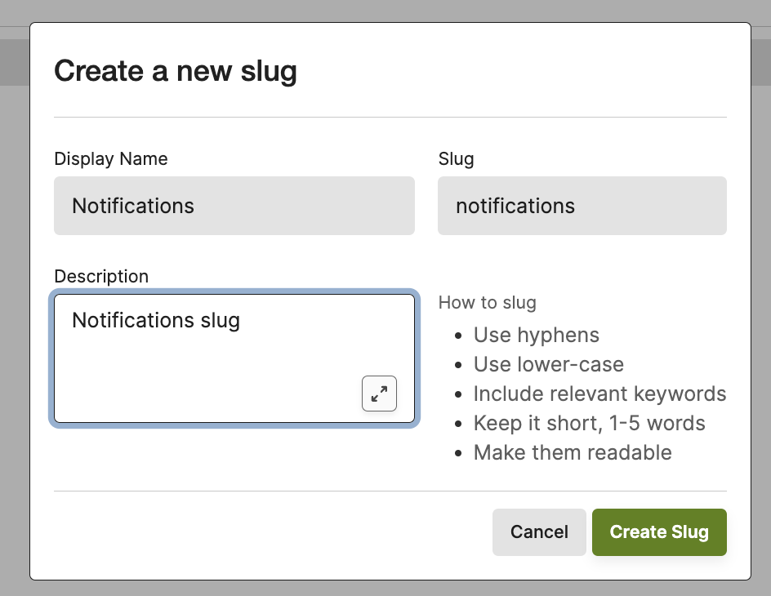Click the "Use hyphens" tip
Screen dimensions: 771x596
click(x=537, y=335)
